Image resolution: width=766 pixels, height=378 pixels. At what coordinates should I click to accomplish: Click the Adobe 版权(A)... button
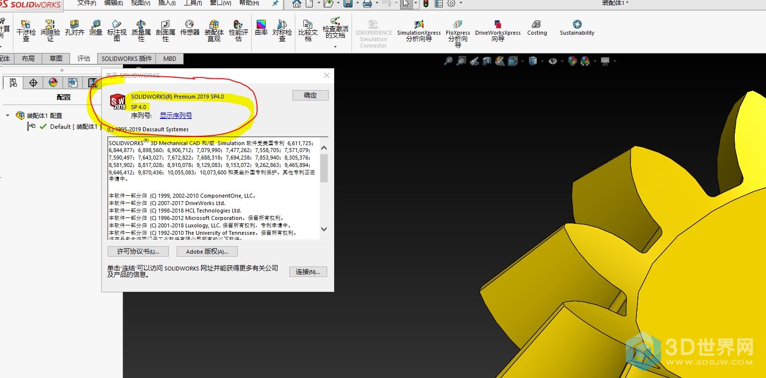[207, 252]
